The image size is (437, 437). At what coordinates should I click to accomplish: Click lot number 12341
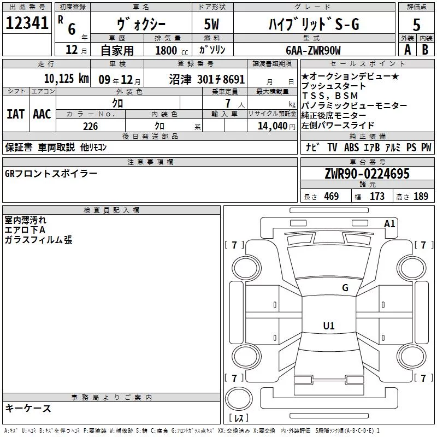click(x=27, y=23)
